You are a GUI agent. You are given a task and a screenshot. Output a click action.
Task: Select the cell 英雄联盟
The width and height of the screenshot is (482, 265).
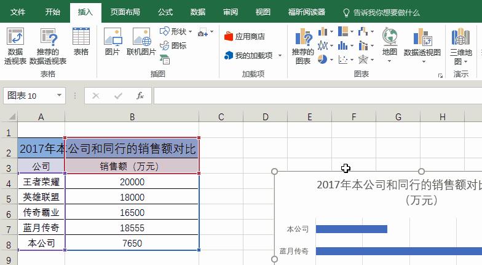click(x=41, y=197)
